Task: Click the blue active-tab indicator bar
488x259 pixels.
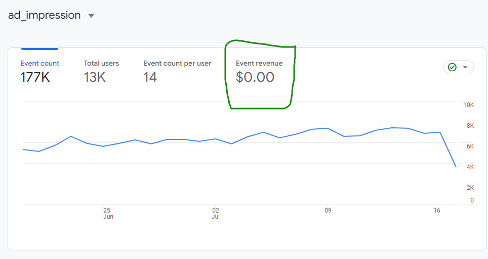Action: 39,49
